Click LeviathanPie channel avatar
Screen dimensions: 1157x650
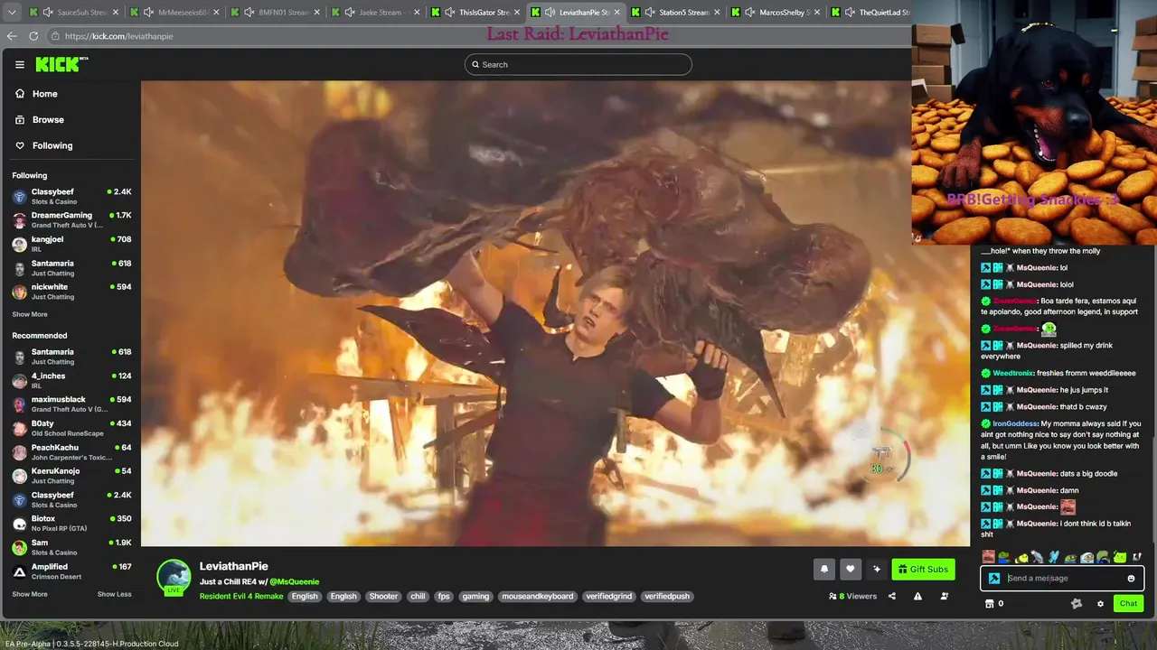point(174,577)
